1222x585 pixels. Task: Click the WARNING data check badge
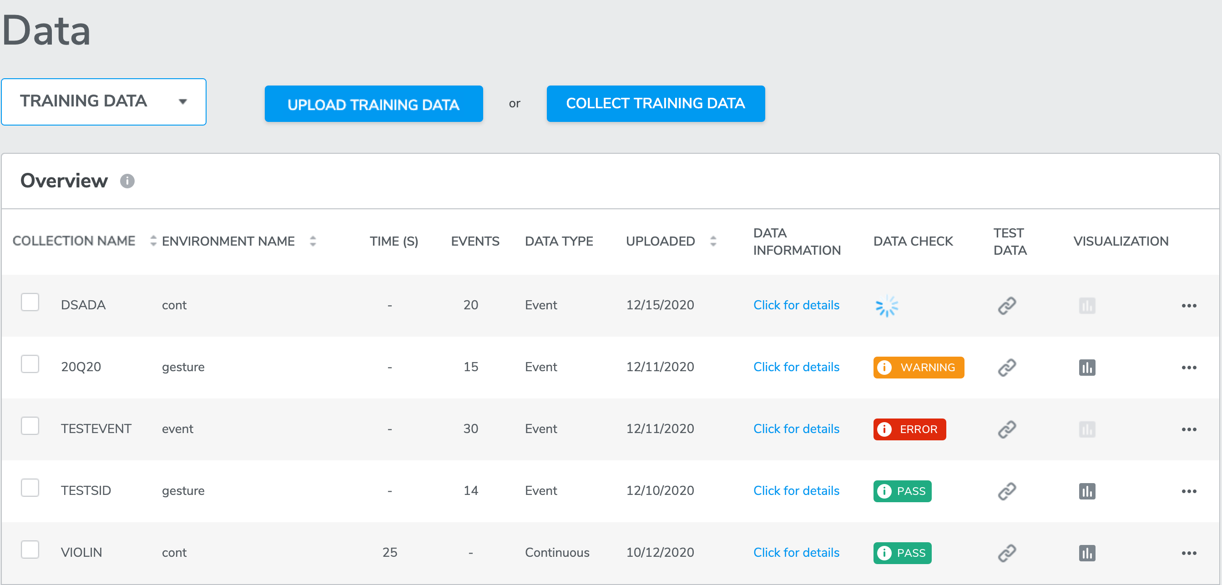918,367
